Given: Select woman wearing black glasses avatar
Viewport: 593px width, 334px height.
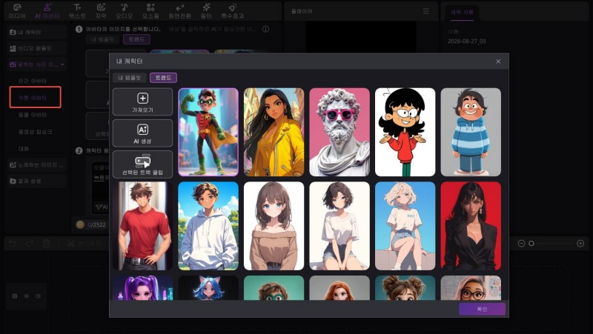Looking at the screenshot, I should coord(471,288).
